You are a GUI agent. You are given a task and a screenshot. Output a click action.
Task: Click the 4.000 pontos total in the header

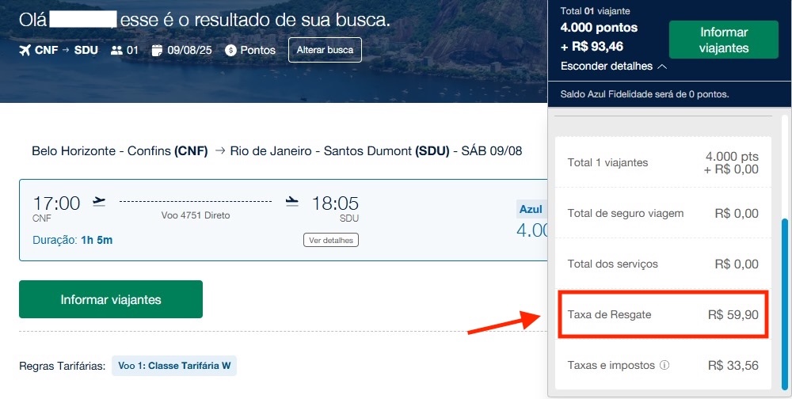598,28
